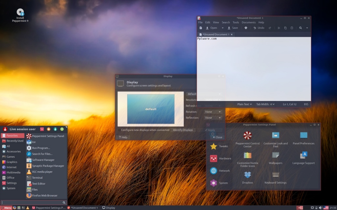337x210 pixels.
Task: Open the Plain Text language dropdown
Action: tap(244, 104)
